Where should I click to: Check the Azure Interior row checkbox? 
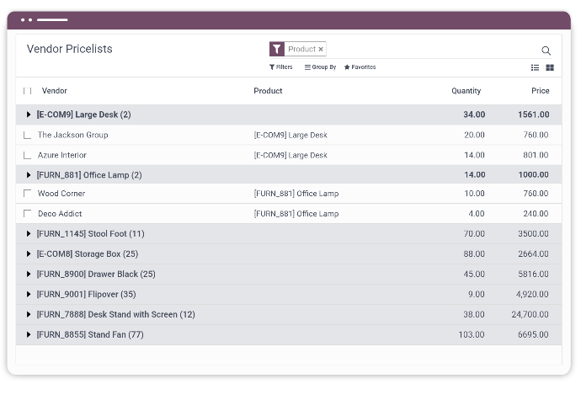(x=28, y=155)
